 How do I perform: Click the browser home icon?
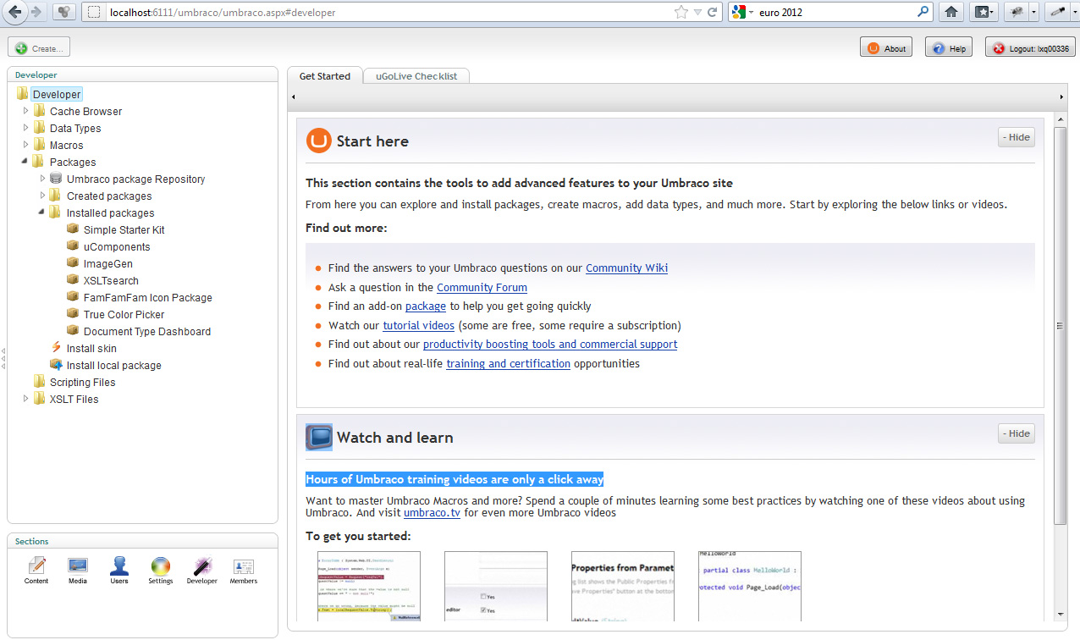pyautogui.click(x=951, y=13)
